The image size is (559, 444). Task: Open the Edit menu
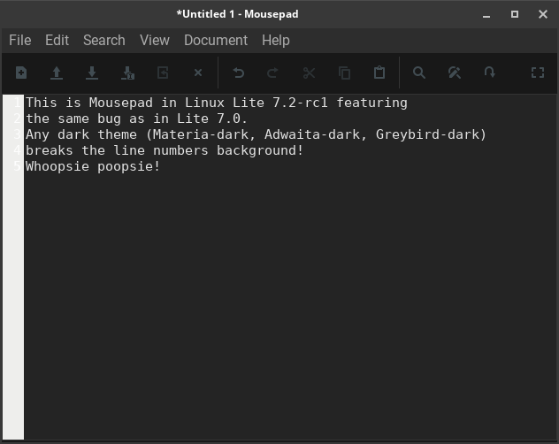57,40
